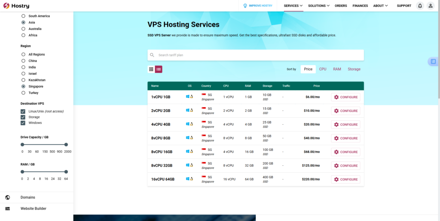Click the Hostry logo icon
The width and height of the screenshot is (440, 221).
click(6, 6)
